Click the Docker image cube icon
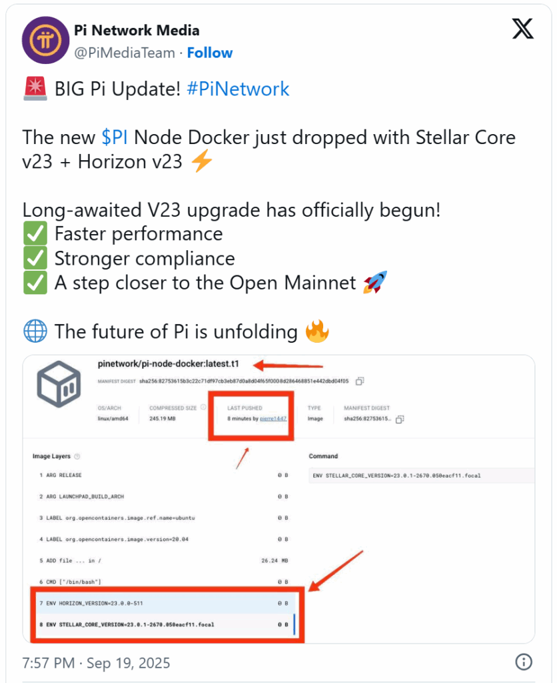This screenshot has width=557, height=683. (x=59, y=384)
